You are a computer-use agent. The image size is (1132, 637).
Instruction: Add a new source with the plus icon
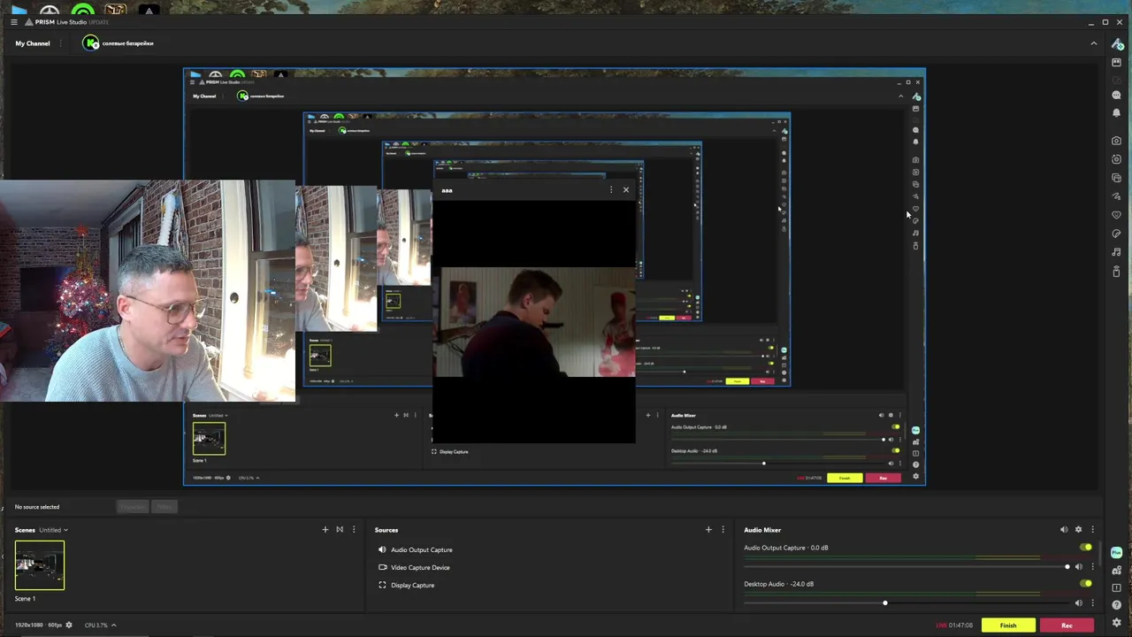pos(708,530)
